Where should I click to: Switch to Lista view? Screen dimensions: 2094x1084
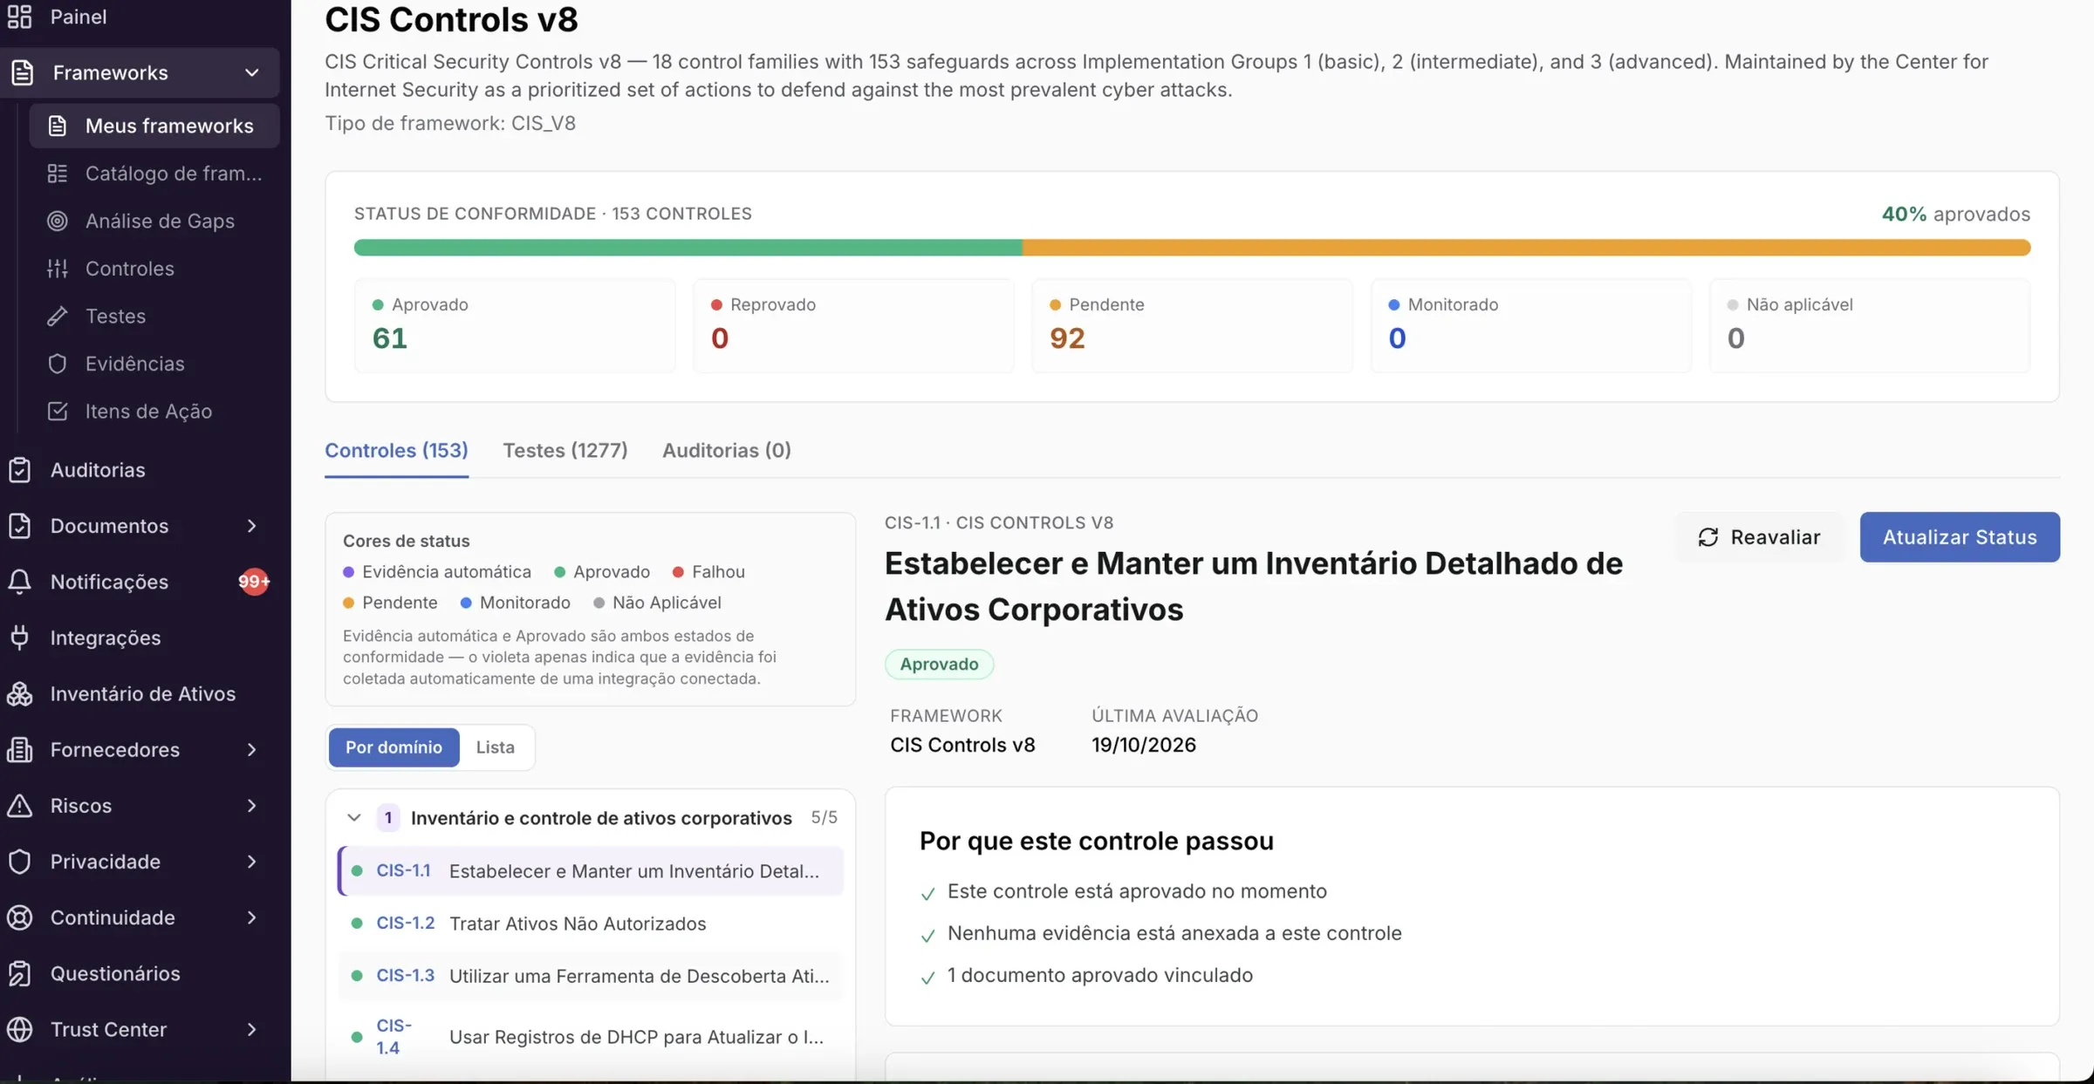click(x=495, y=747)
